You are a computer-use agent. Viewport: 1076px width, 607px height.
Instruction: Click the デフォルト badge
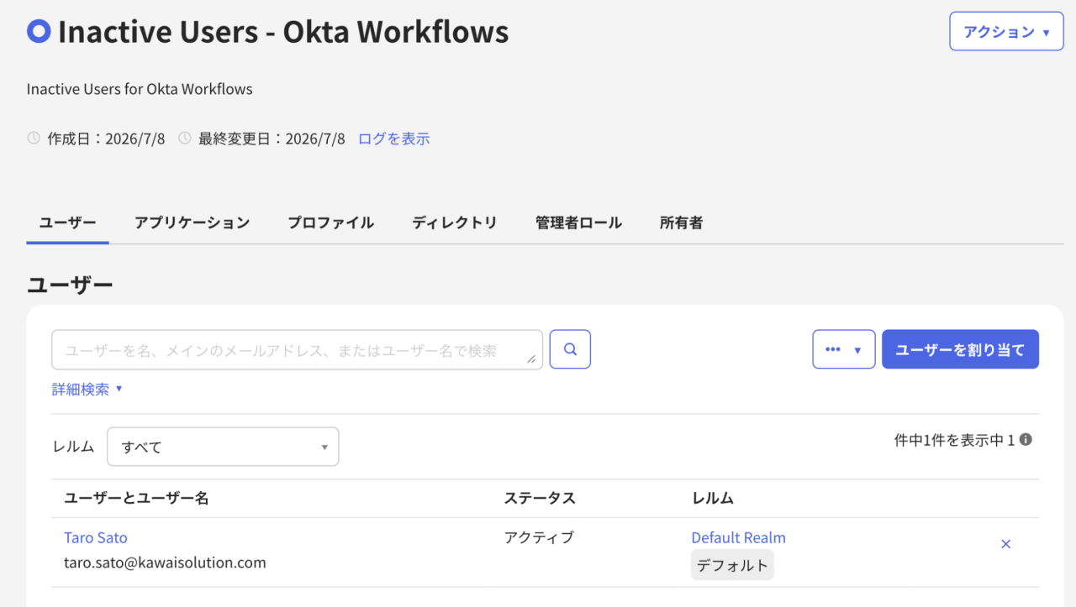click(x=733, y=565)
